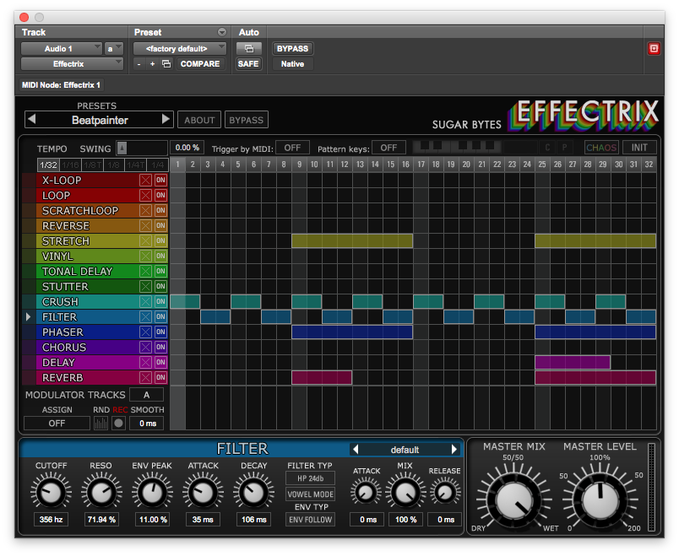Click the red target icon top right

click(654, 48)
